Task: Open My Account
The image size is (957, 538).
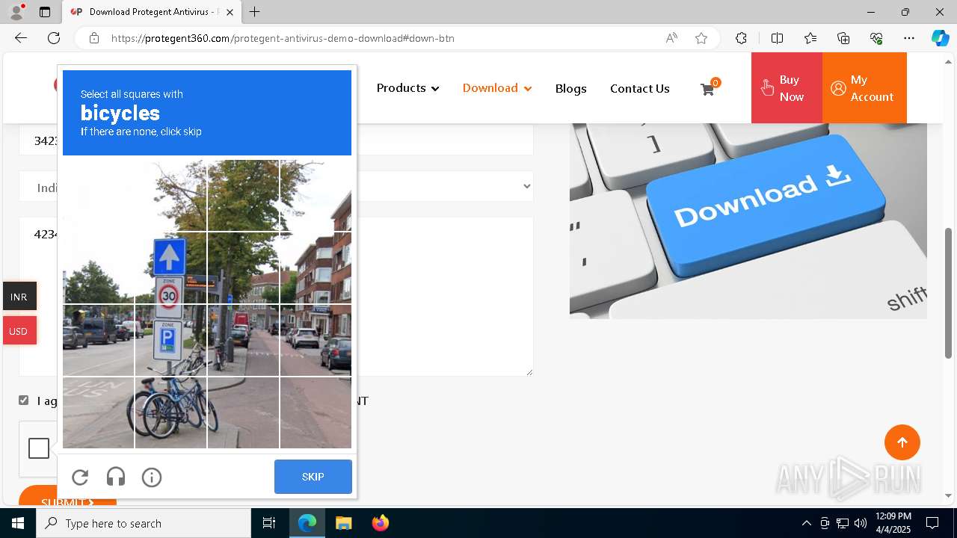Action: coord(864,88)
